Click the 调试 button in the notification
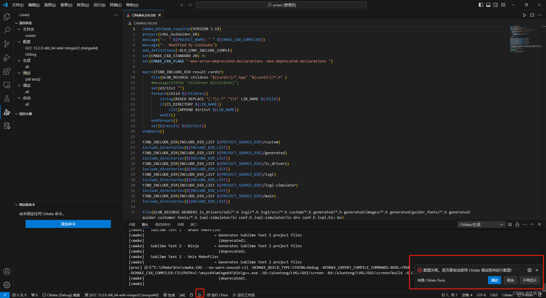Viewport: 546px width, 298px height. tap(495, 280)
